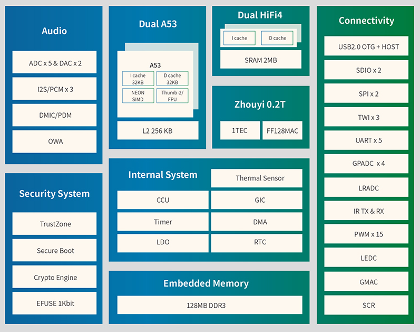This screenshot has height=332, width=420.
Task: Click the Audio block heading
Action: [x=54, y=31]
